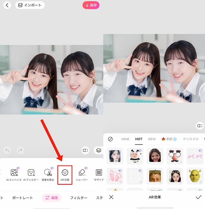Redo the last edit

point(21,150)
